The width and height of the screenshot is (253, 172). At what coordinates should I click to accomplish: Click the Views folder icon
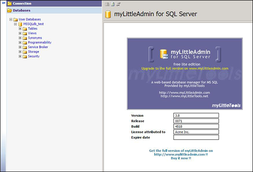coord(25,34)
